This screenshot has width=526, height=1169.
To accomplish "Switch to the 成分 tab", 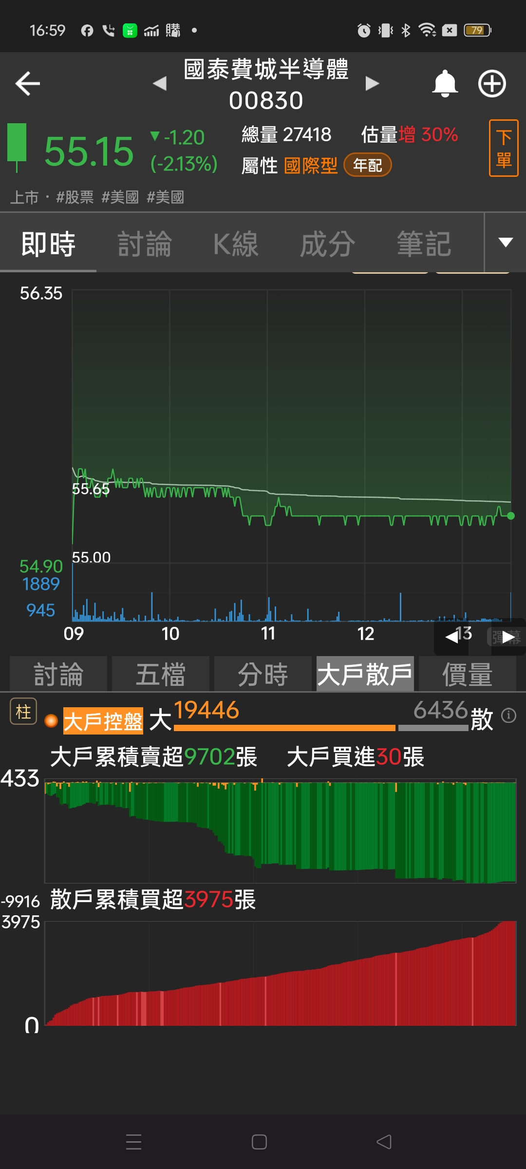I will [327, 244].
